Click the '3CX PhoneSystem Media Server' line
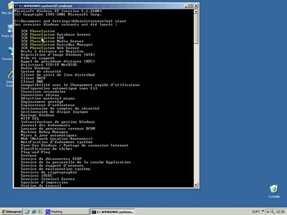 [52, 41]
